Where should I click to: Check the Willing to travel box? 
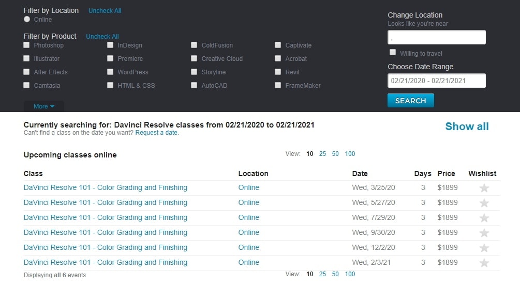click(393, 52)
